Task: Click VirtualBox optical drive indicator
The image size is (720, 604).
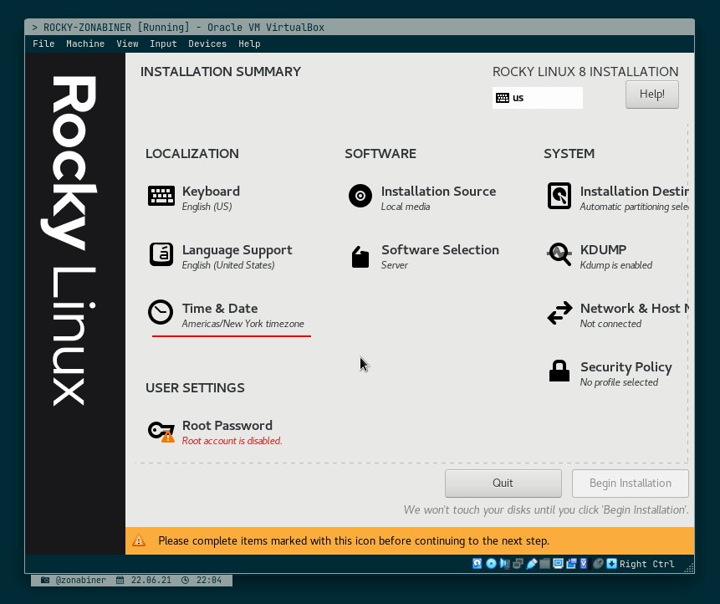Action: tap(491, 564)
